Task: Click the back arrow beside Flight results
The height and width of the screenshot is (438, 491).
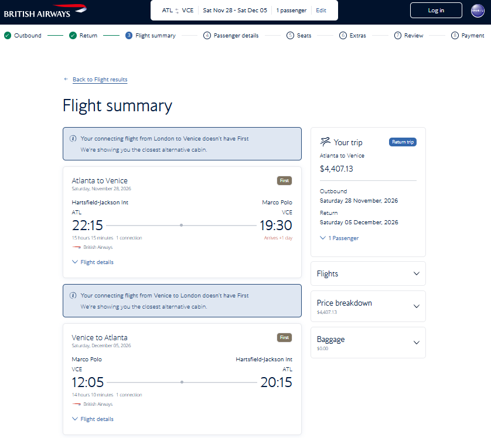Action: (x=66, y=79)
